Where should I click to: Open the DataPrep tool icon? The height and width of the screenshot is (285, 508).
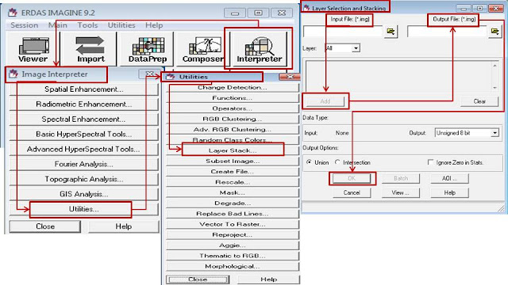(x=148, y=49)
